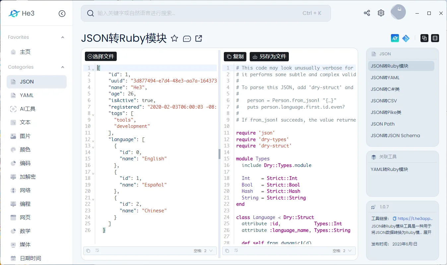The height and width of the screenshot is (265, 447).
Task: Click the external link icon beside tool title
Action: click(198, 38)
